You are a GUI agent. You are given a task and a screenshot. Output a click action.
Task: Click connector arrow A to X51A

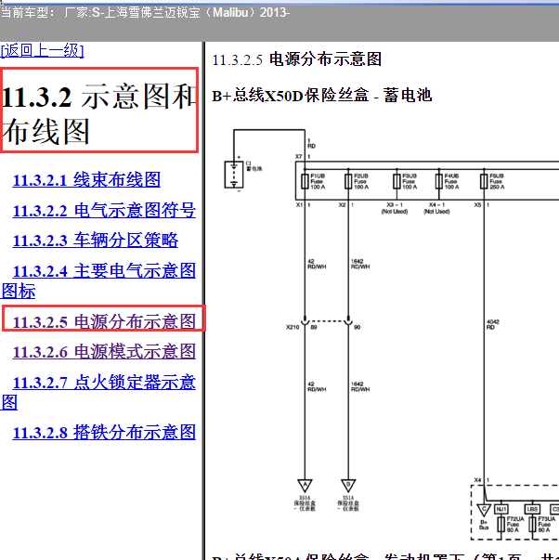coord(305,486)
